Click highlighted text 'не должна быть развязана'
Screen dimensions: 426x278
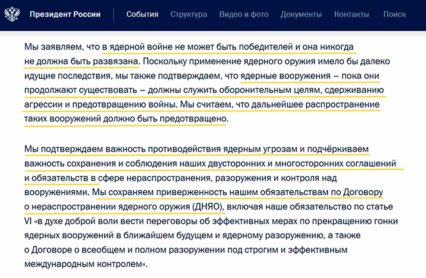[81, 62]
